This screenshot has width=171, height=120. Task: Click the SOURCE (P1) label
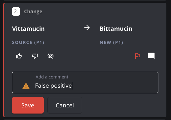[28, 42]
